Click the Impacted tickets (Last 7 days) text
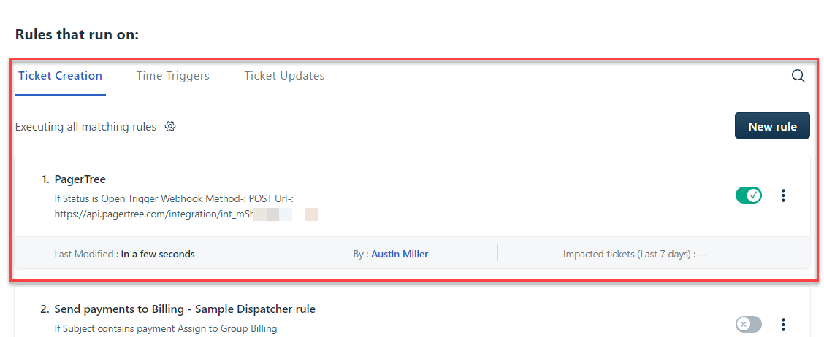Screen dimensions: 824x337 point(634,254)
